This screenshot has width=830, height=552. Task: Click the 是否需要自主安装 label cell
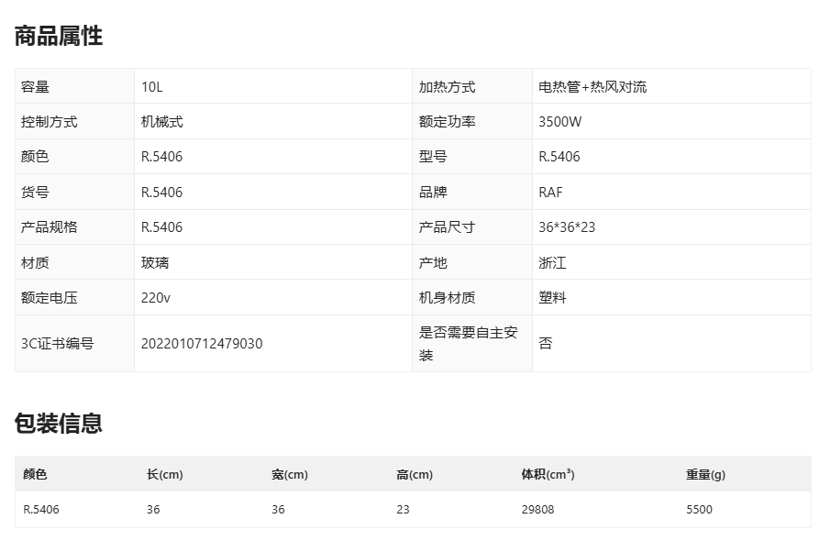469,344
